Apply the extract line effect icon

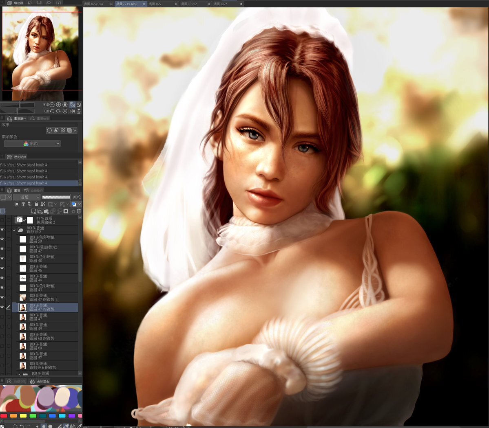click(x=56, y=131)
